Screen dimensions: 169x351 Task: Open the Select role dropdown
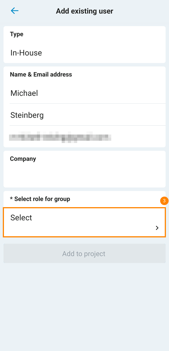(84, 222)
